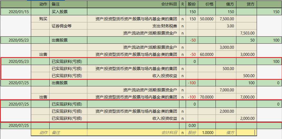Select the 7,500.00 debit amount
282x139 pixels.
pos(226,19)
